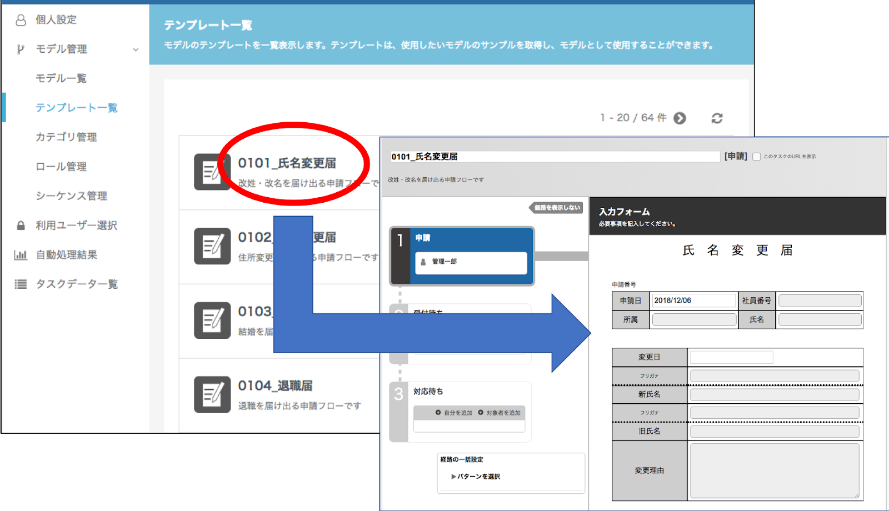
Task: Click the 所属 input field
Action: point(694,319)
